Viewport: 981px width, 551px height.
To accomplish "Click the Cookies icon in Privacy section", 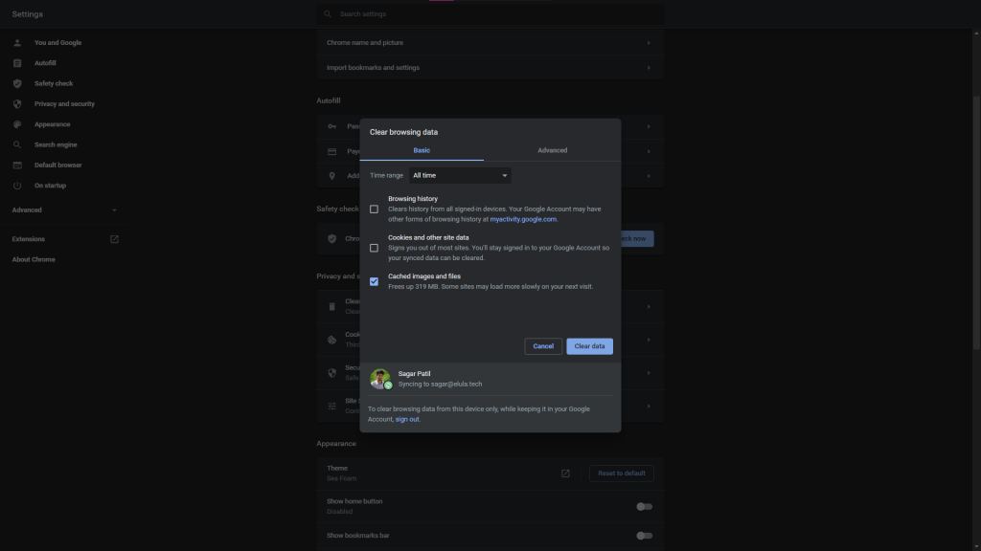I will coord(332,340).
